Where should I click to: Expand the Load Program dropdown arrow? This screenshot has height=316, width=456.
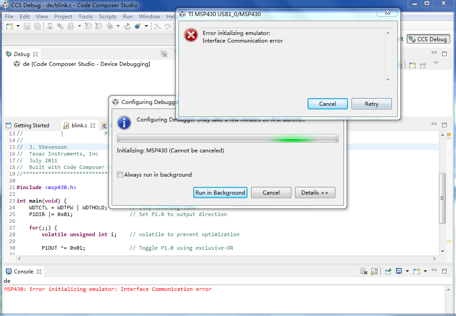(x=79, y=26)
